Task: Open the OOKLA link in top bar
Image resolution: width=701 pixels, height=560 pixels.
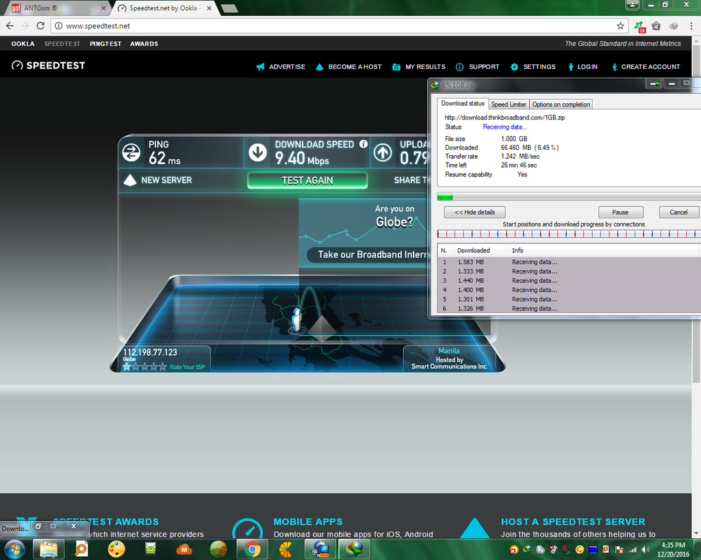Action: [23, 44]
